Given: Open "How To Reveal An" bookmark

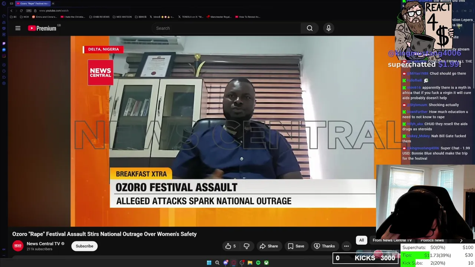Looking at the screenshot, I should (x=247, y=17).
